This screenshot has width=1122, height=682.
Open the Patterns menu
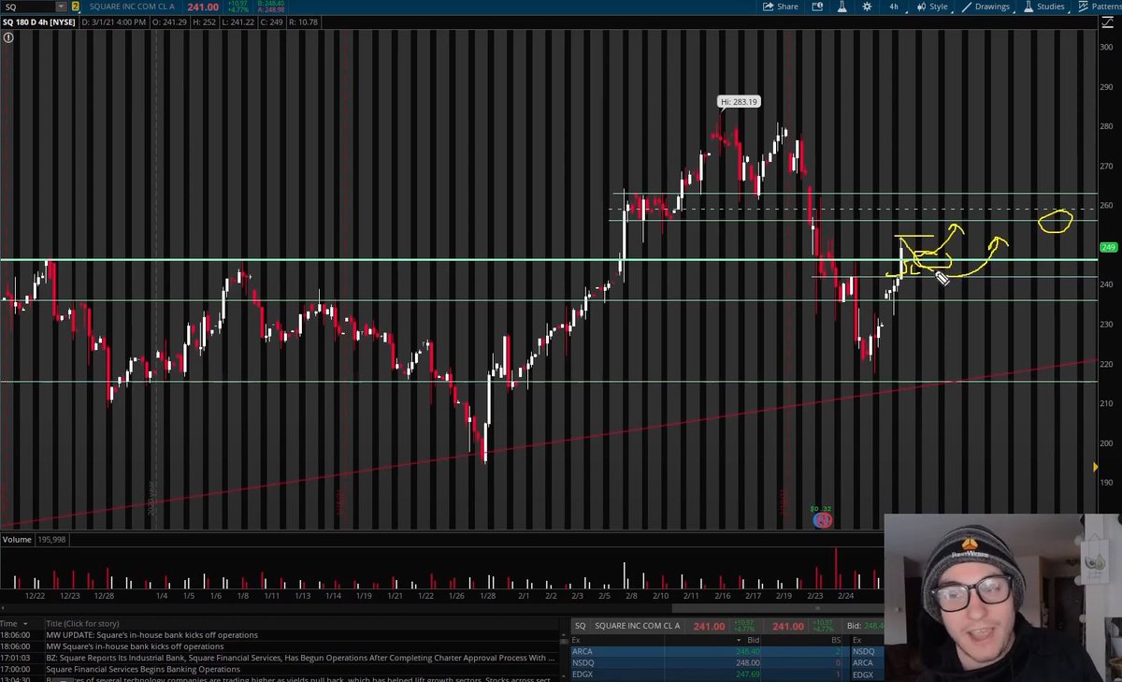coord(1098,7)
